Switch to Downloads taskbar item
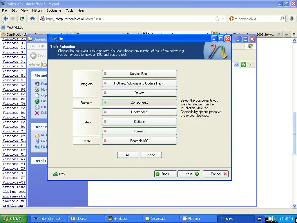This screenshot has width=297, height=223. click(161, 219)
